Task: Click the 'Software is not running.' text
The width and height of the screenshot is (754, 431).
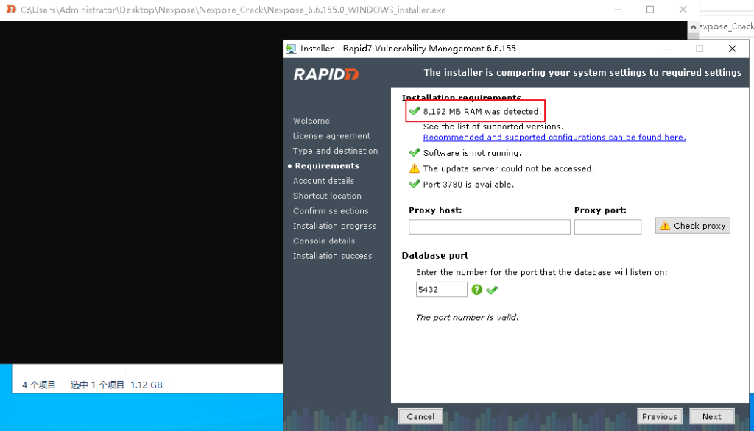Action: point(472,153)
